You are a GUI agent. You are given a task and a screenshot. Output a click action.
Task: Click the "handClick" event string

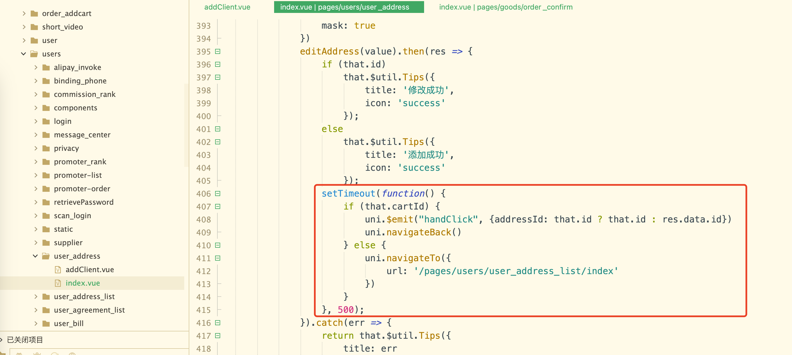point(448,219)
